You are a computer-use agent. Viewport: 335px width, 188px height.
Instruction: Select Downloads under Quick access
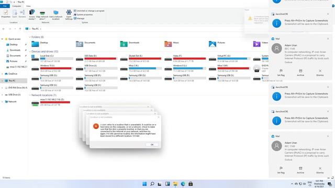coord(15,50)
